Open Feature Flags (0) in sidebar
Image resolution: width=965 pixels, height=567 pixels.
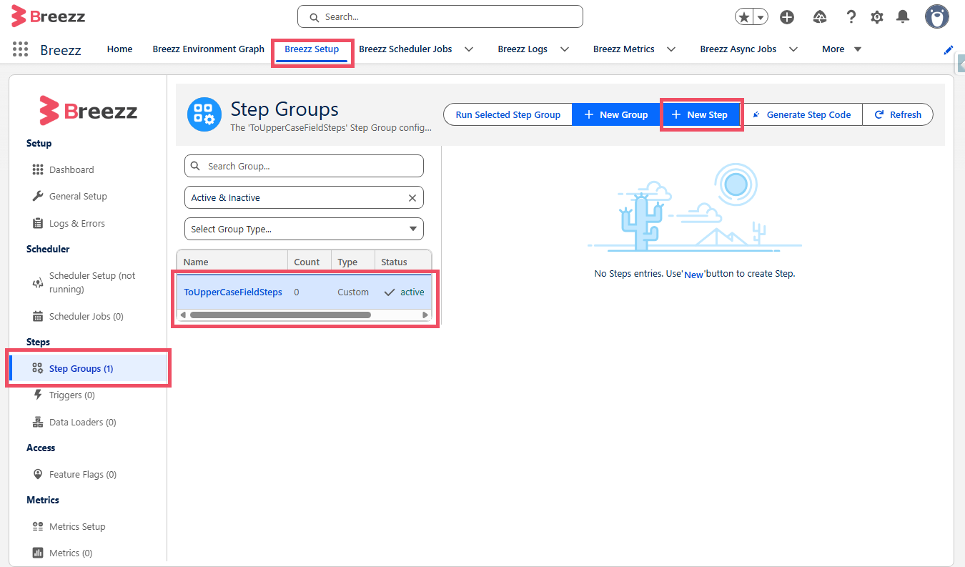point(83,474)
